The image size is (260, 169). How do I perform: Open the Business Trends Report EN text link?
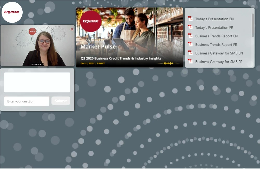coord(216,36)
